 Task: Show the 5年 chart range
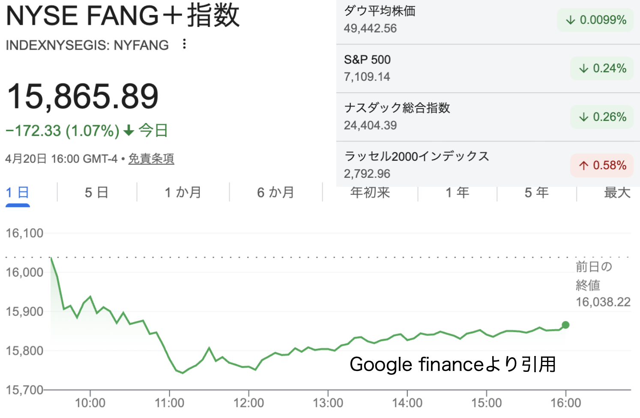(x=536, y=193)
